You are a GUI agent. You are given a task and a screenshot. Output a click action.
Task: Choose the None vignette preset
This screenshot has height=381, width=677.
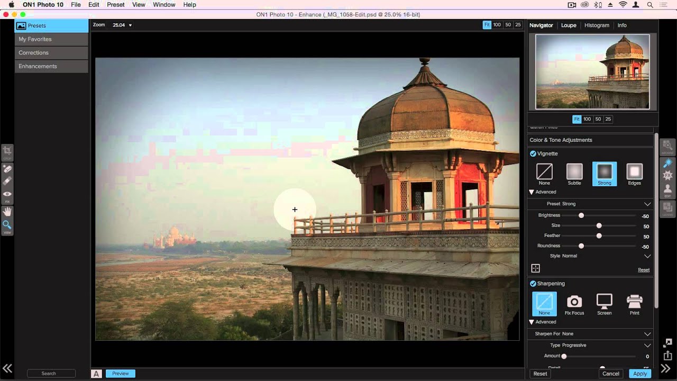[x=544, y=174]
